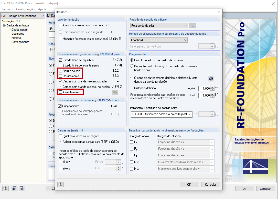The height and width of the screenshot is (199, 278).
Task: Click Cancelar in the Detalhes dialog
Action: point(210,184)
